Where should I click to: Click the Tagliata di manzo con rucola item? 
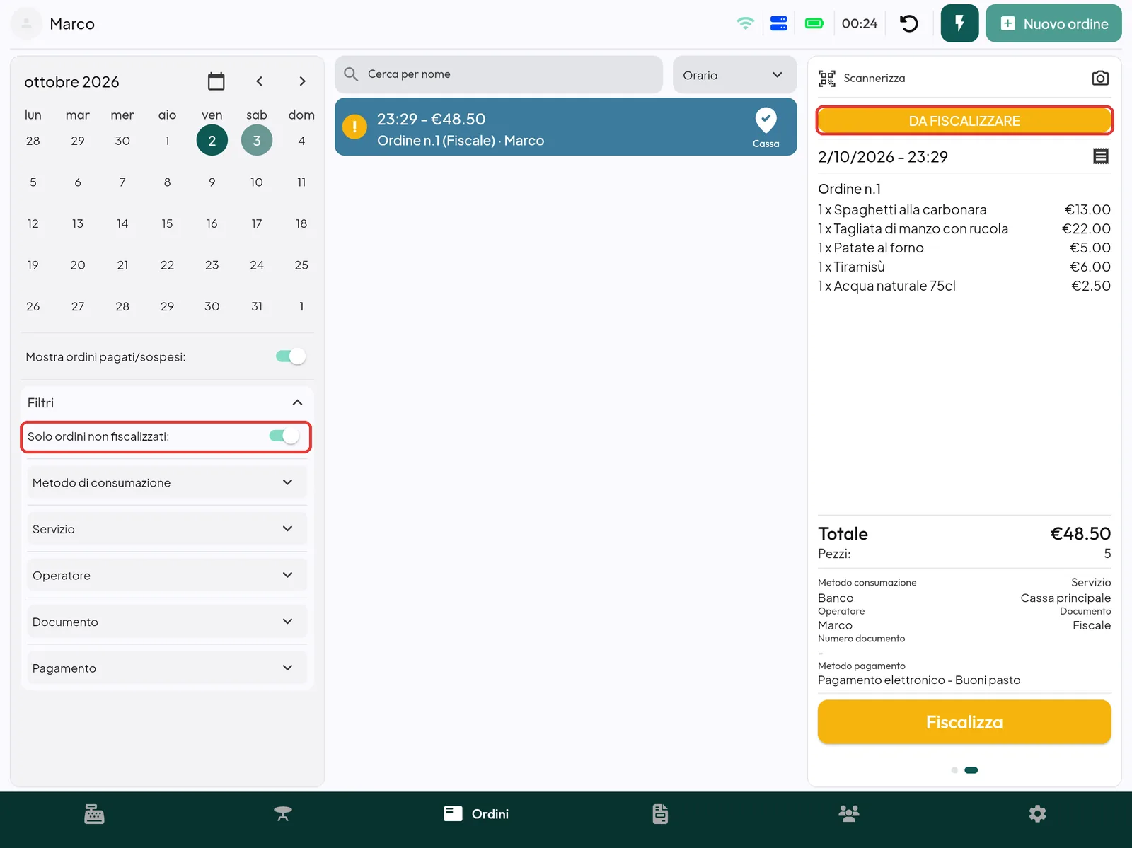coord(964,228)
